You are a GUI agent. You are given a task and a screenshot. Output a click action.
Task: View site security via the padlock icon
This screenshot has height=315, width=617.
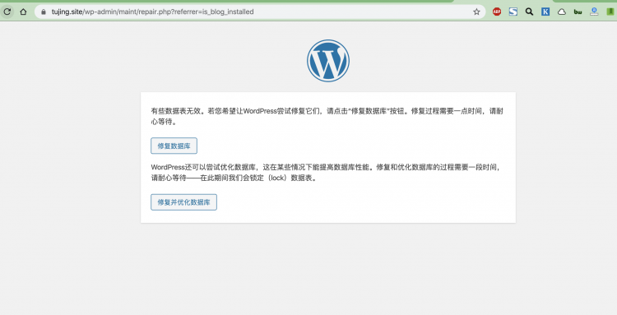click(x=44, y=12)
